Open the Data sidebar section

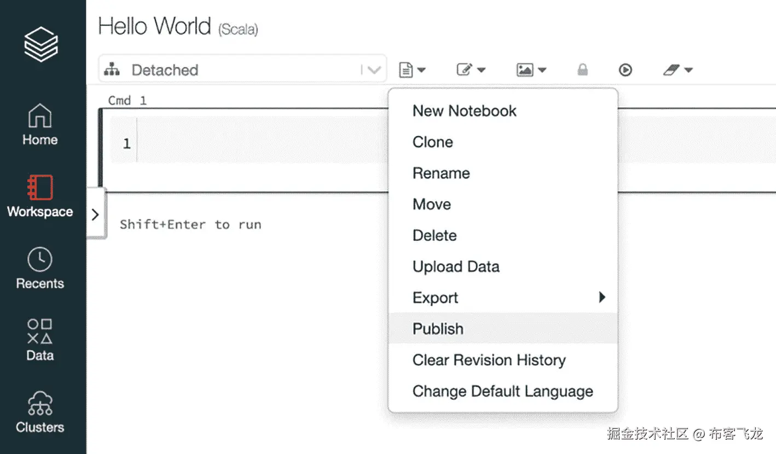pos(40,340)
